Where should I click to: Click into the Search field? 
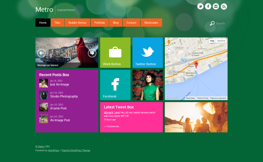coord(220,23)
